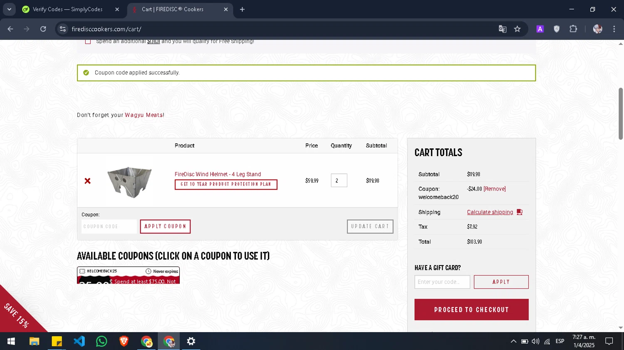This screenshot has height=350, width=624.
Task: Open the Calculate shipping link
Action: click(490, 212)
